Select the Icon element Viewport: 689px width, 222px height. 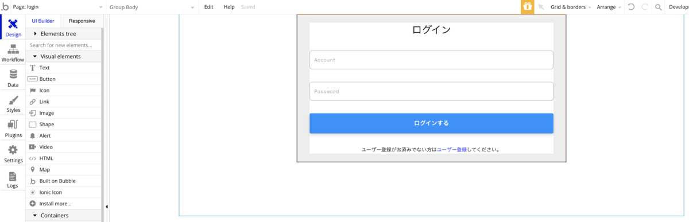(x=64, y=90)
